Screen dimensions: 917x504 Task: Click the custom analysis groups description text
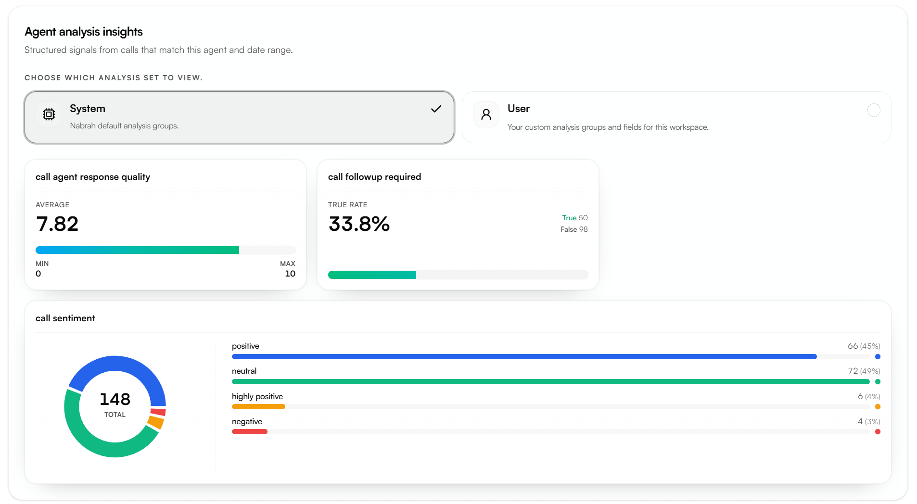pyautogui.click(x=608, y=127)
